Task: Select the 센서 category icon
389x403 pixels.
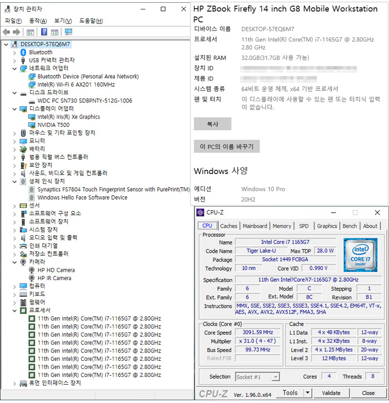Action: pyautogui.click(x=23, y=206)
